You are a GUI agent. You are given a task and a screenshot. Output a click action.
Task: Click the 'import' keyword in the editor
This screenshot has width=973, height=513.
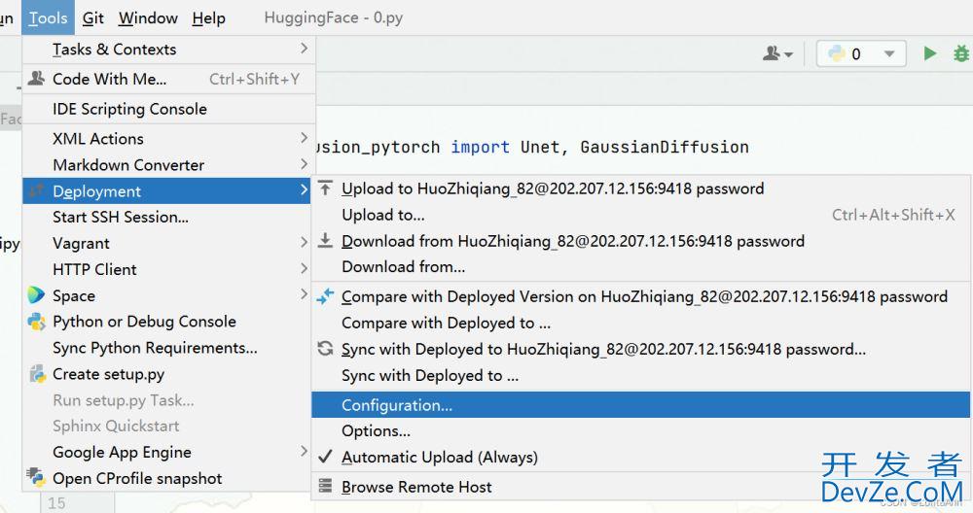tap(481, 147)
